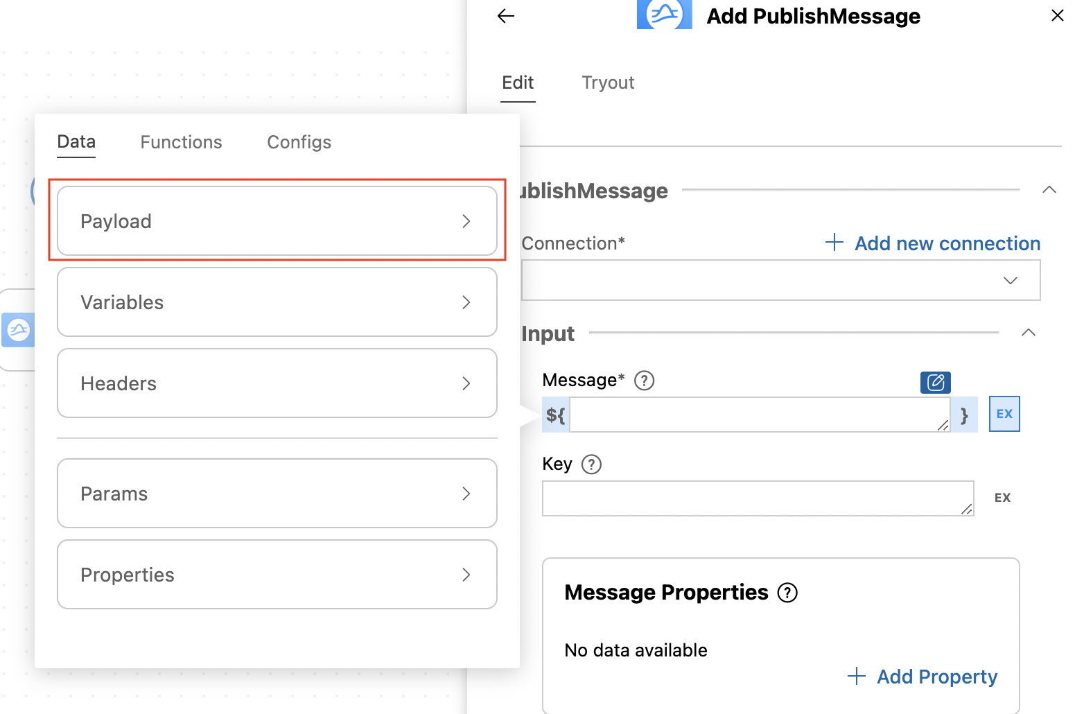Open the Functions tab in helper popup
Viewport: 1084px width, 714px height.
click(x=181, y=142)
